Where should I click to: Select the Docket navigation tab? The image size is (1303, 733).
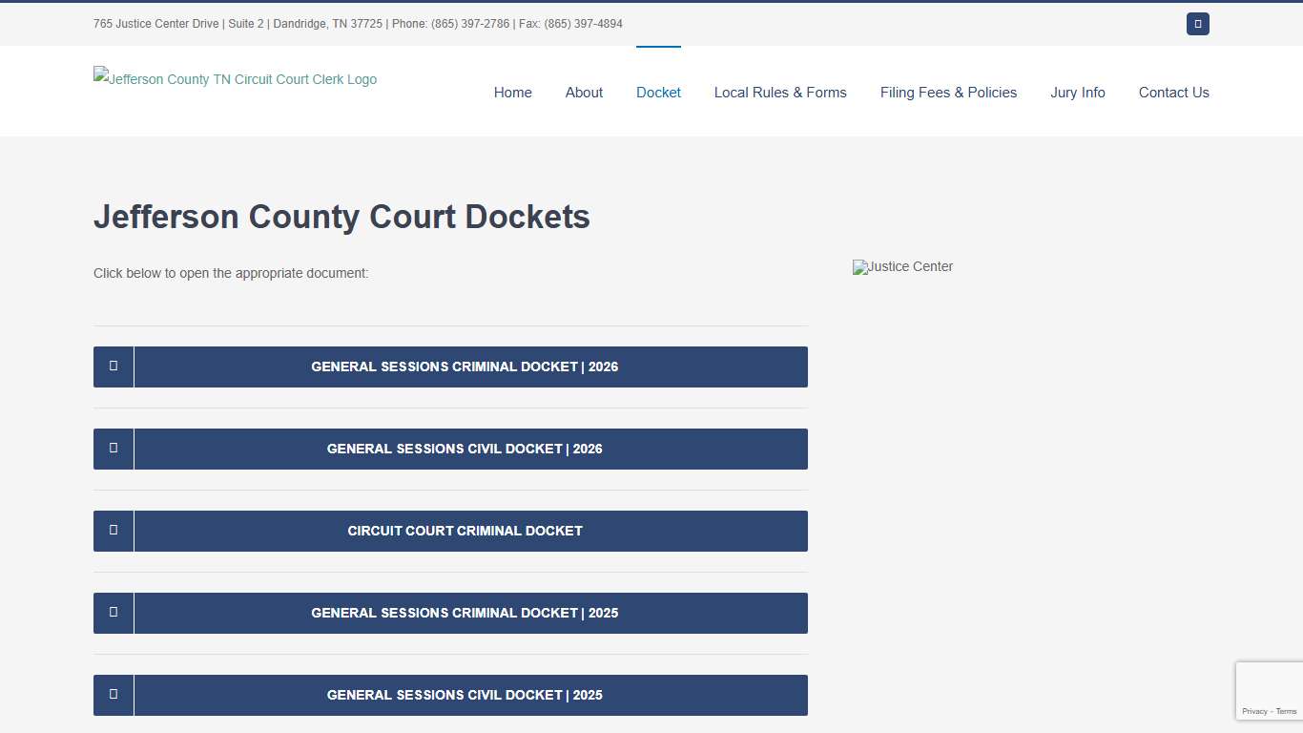coord(658,92)
